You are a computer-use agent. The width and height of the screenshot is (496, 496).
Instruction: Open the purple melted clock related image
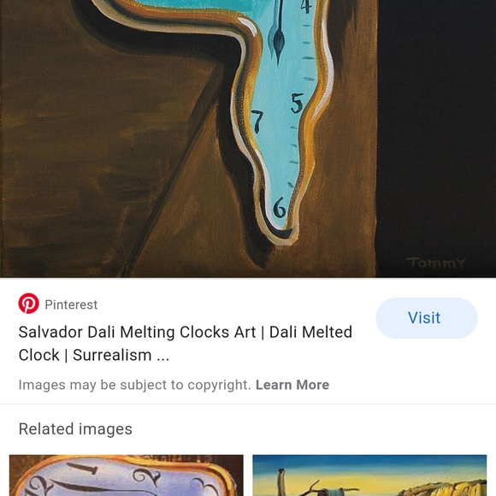coord(127,475)
